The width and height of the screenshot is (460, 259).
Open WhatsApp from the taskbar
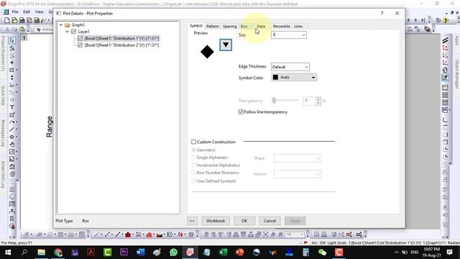173,253
